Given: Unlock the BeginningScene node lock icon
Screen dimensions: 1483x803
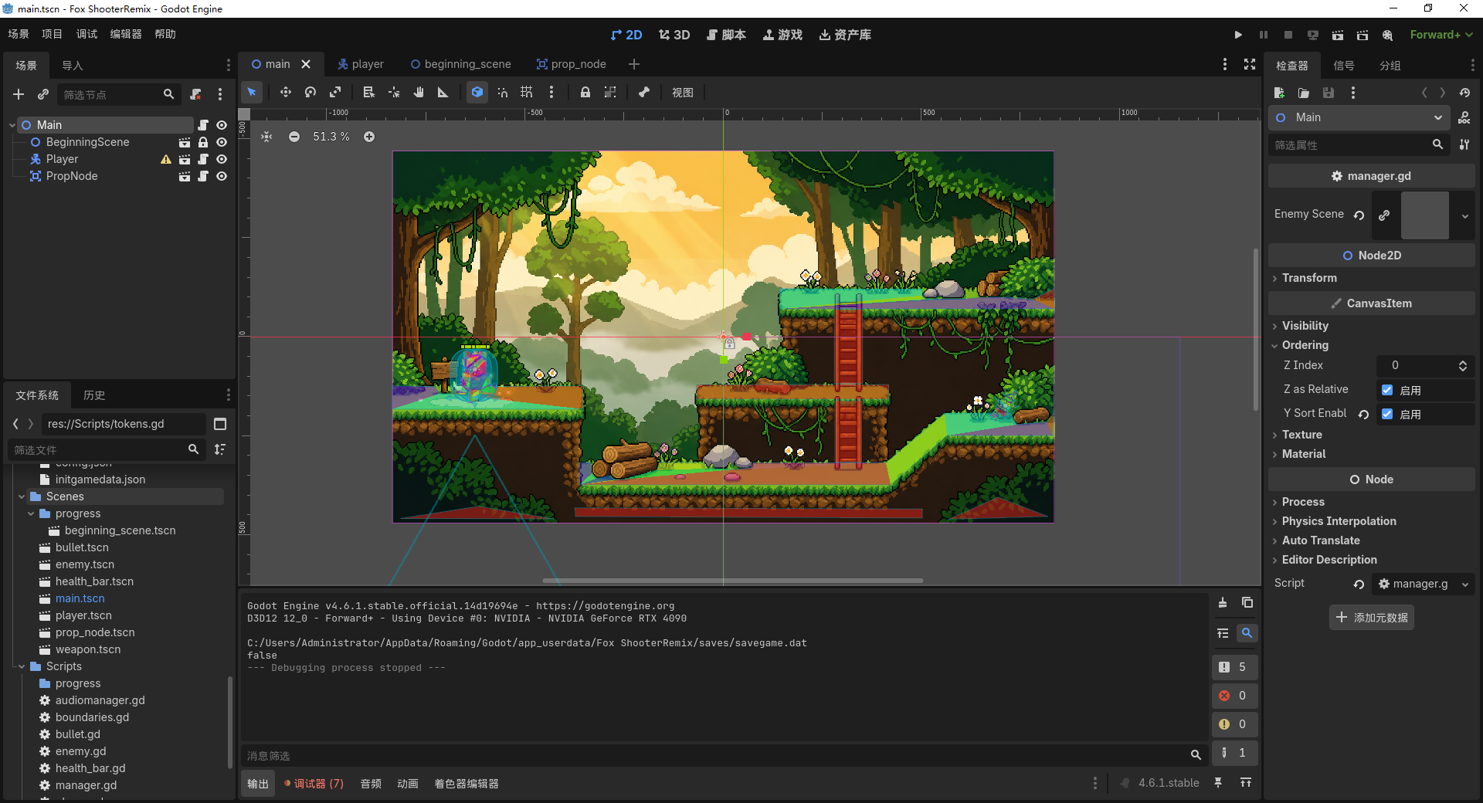Looking at the screenshot, I should 203,142.
